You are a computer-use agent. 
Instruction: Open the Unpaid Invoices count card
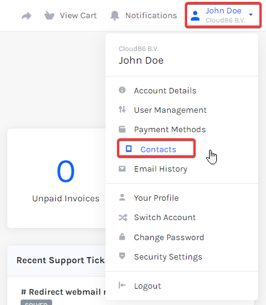tap(56, 178)
